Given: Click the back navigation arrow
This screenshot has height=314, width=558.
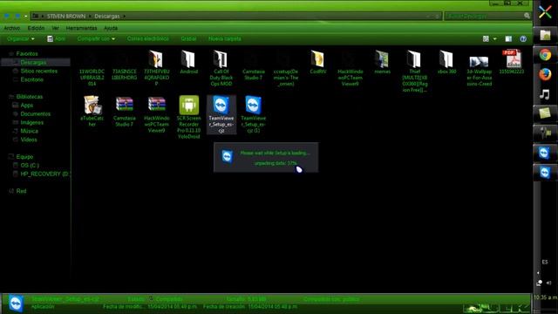Looking at the screenshot, I should point(7,16).
